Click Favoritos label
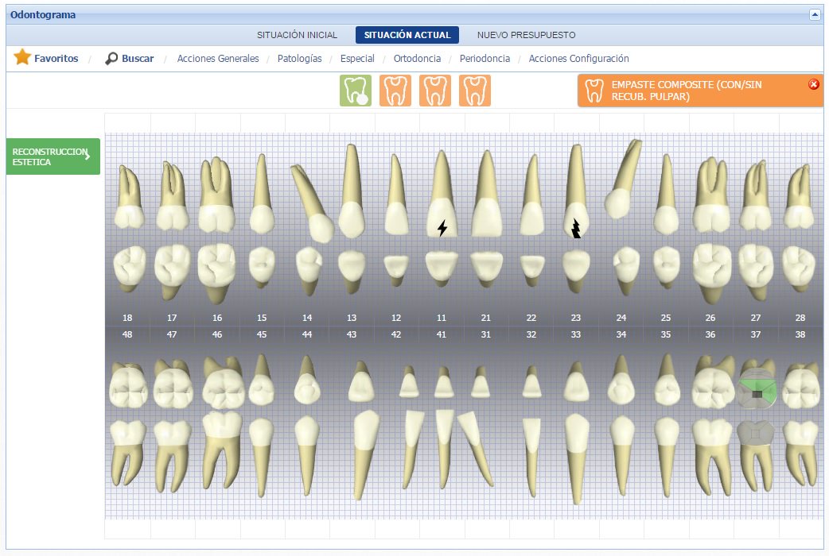 [x=56, y=59]
